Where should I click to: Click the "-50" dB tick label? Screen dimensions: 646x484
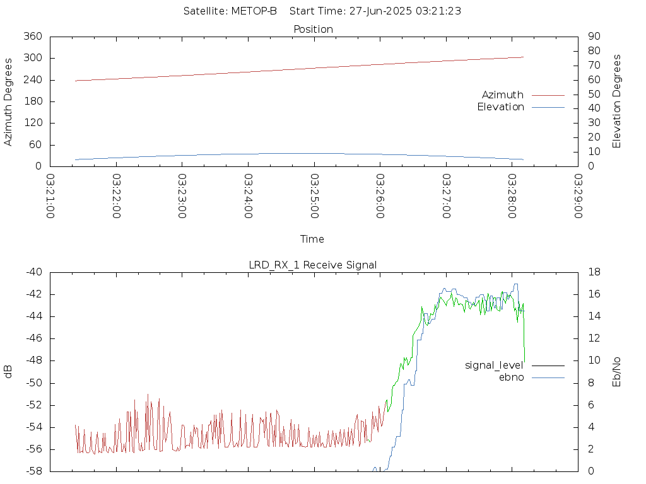click(34, 383)
